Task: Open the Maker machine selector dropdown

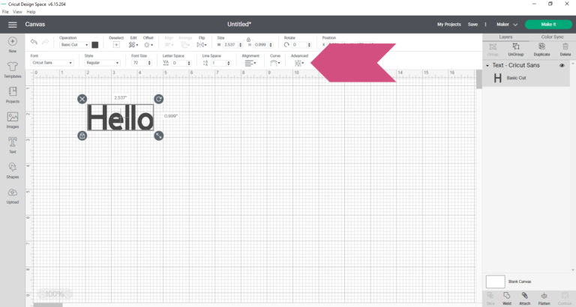Action: pos(507,24)
